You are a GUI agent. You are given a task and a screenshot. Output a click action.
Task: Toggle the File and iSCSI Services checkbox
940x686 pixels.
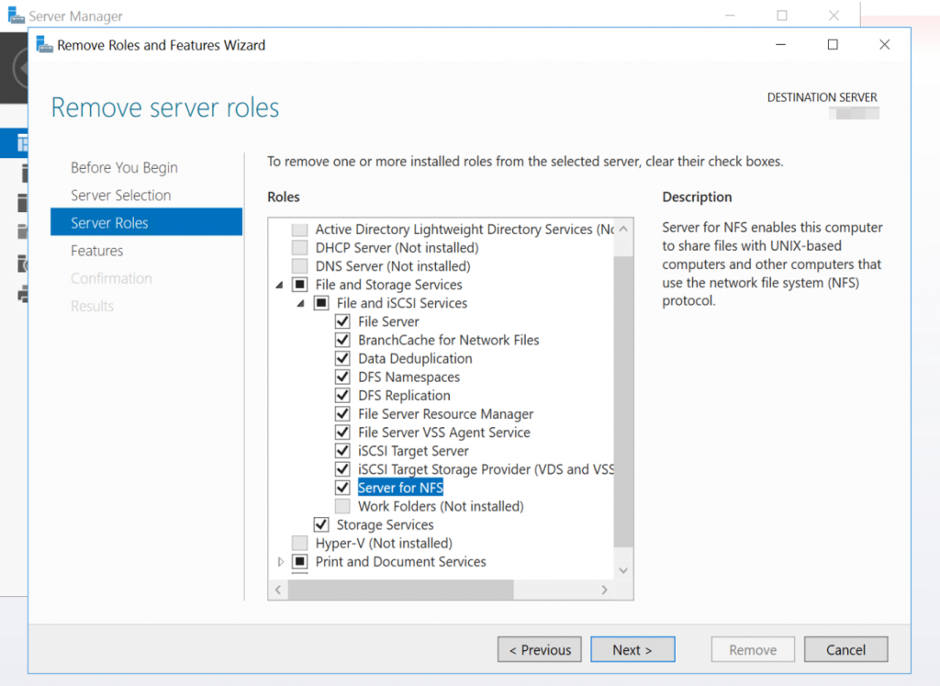click(x=321, y=303)
